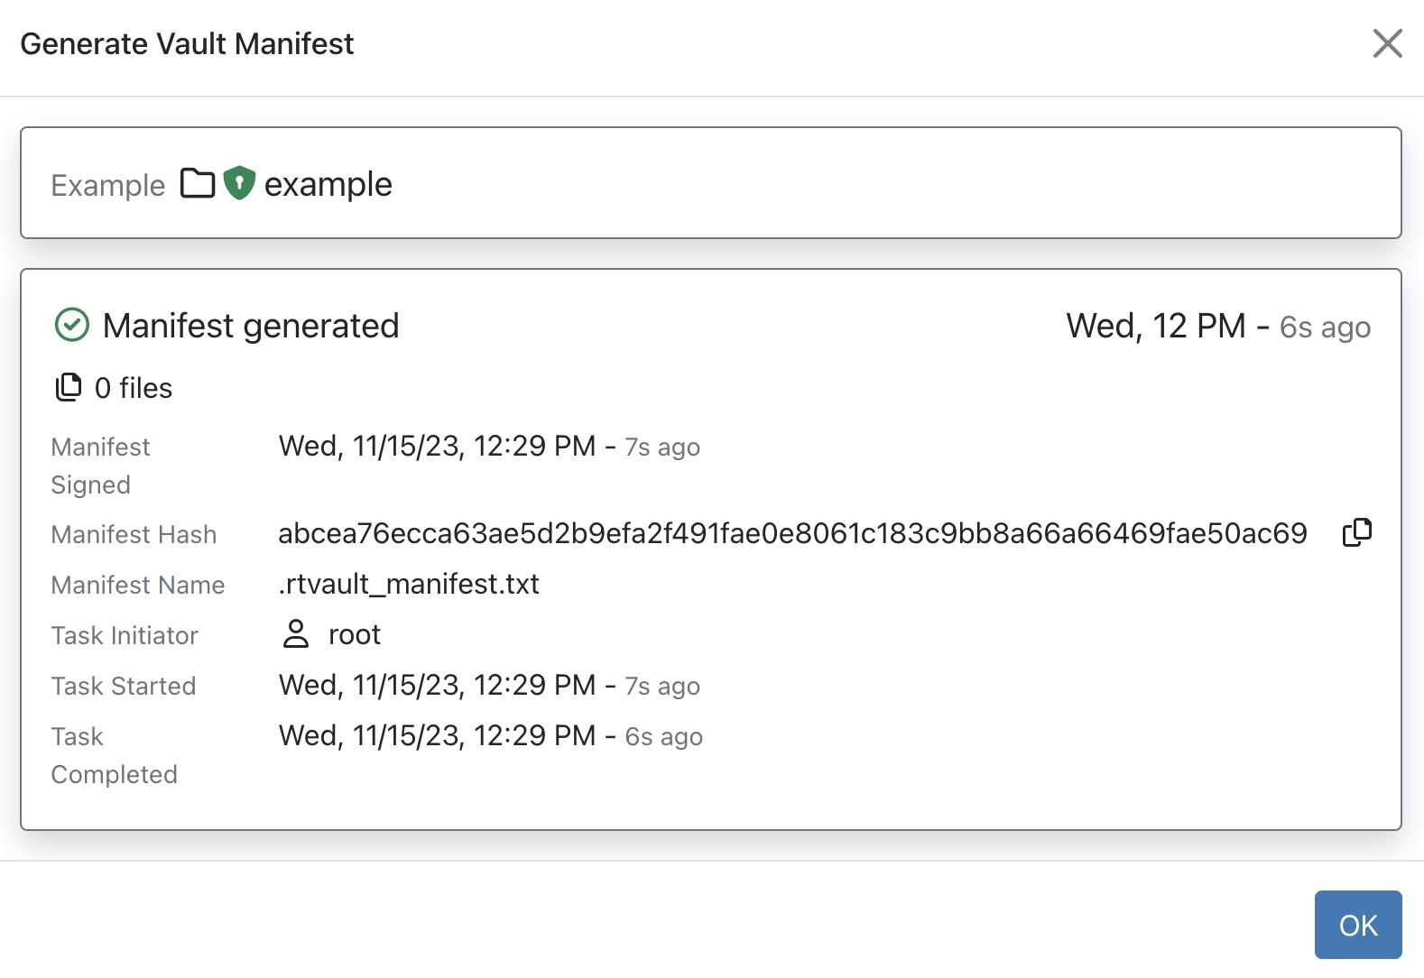Select the manifest hash value text
The height and width of the screenshot is (978, 1424).
(792, 533)
